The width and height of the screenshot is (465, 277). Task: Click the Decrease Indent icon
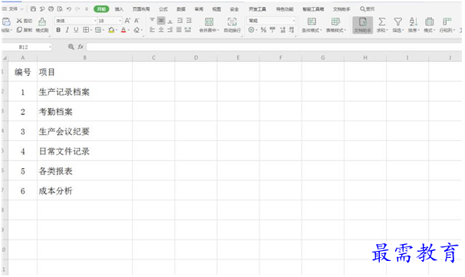[180, 21]
